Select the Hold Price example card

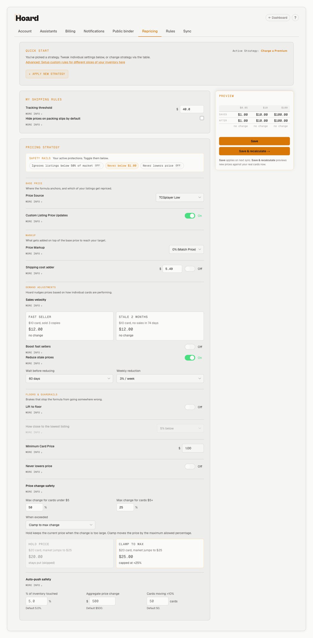coord(69,553)
